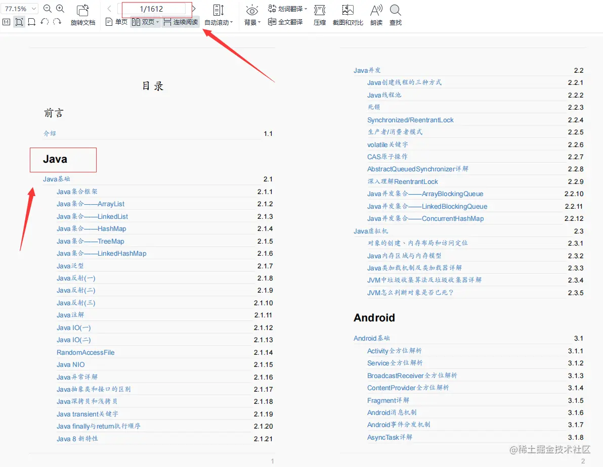This screenshot has width=603, height=467.
Task: Select fit width view icon
Action: click(x=32, y=22)
